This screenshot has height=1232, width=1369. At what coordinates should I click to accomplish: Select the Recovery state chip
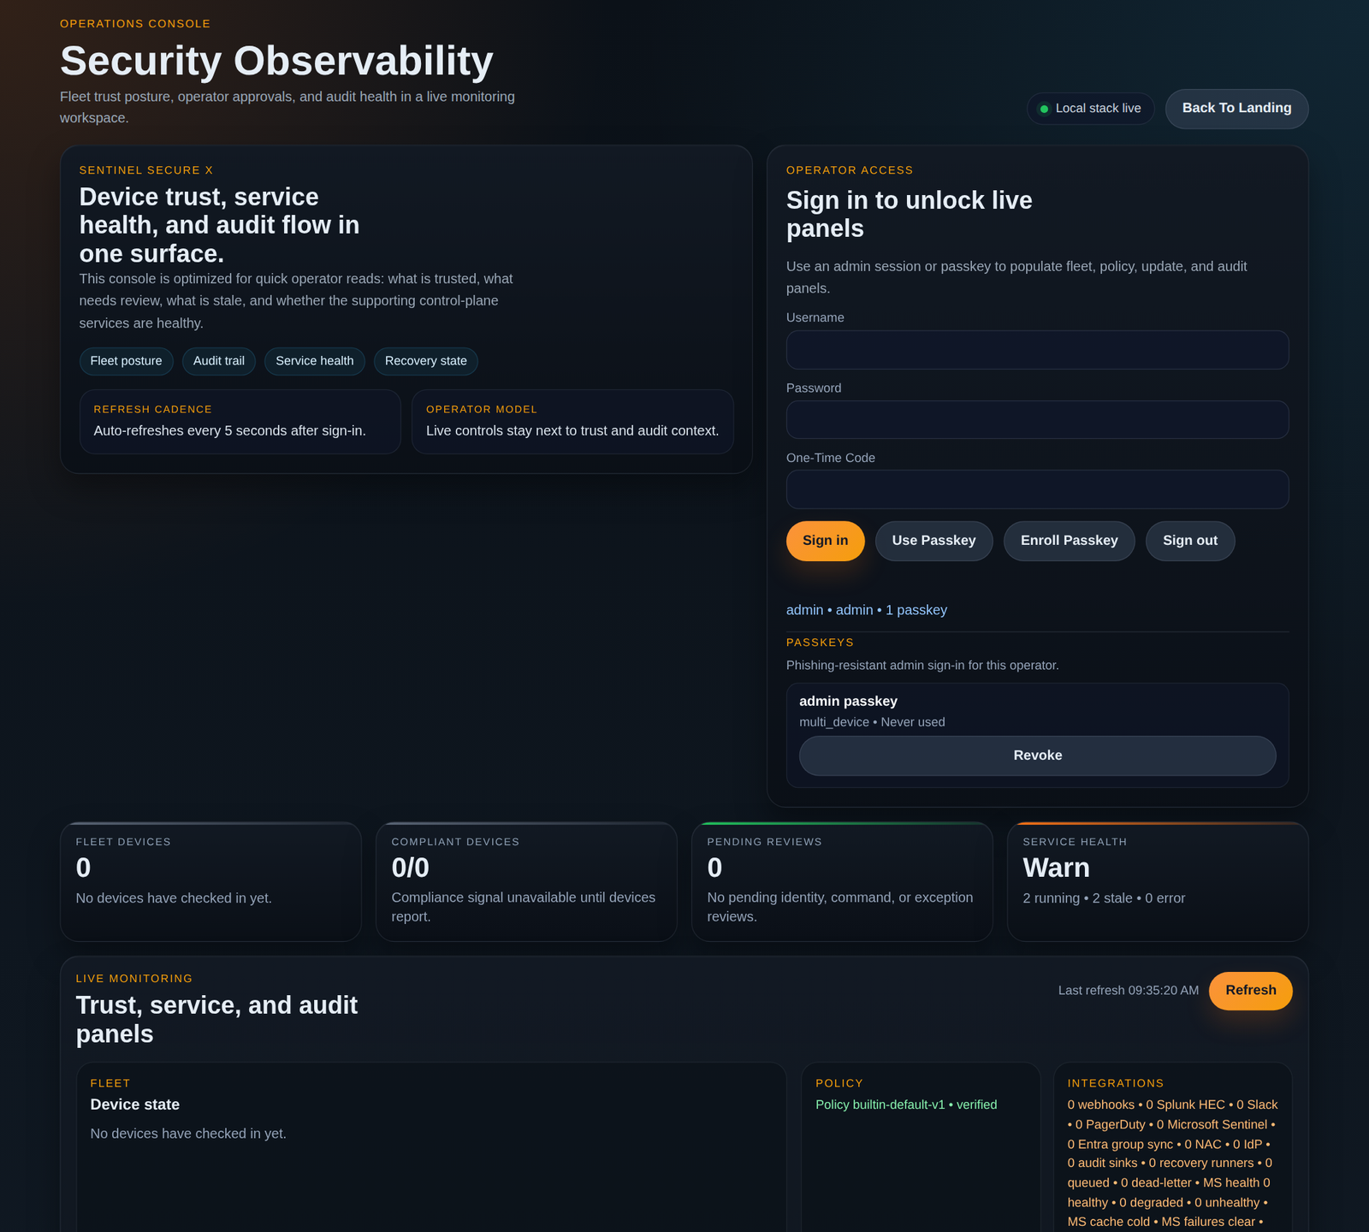pos(425,361)
